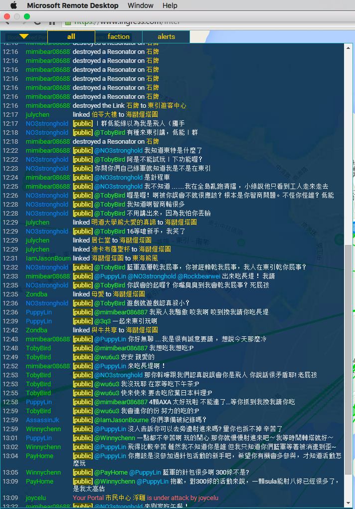
Task: Click sender joycelu at 13:09
Action: click(x=36, y=498)
